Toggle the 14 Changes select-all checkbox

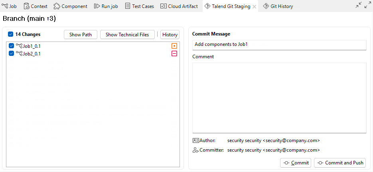coord(11,34)
